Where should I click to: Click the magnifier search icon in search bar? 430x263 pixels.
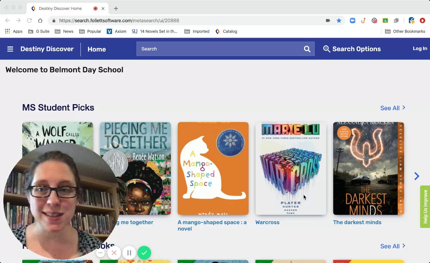pos(307,49)
